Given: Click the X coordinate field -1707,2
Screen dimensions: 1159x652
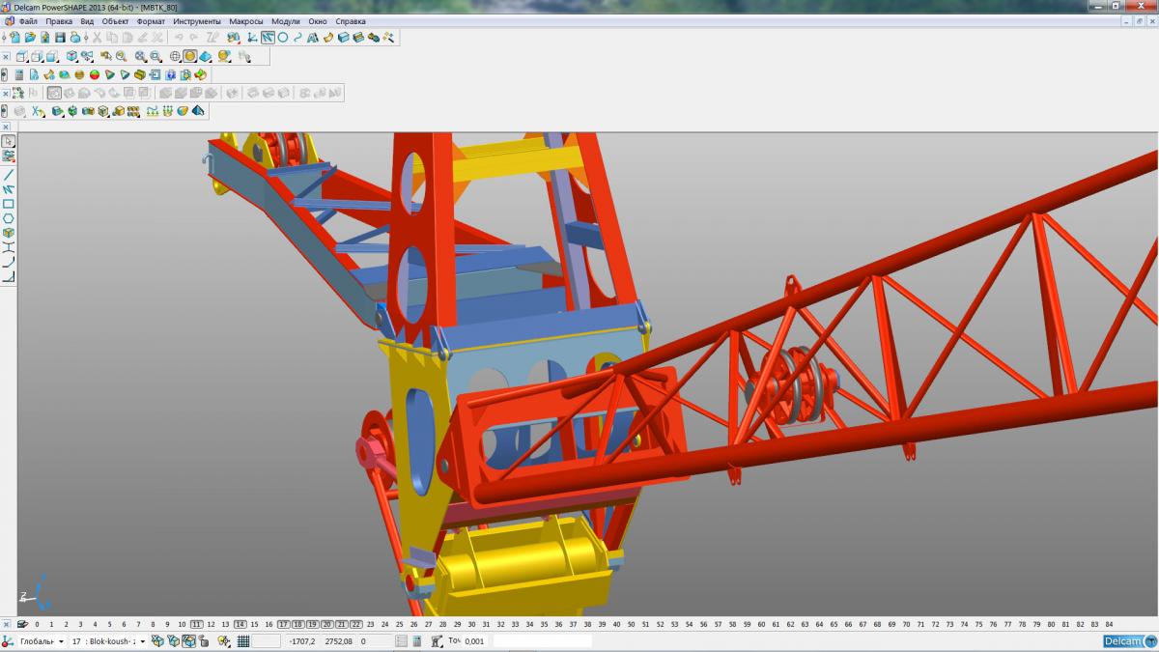Looking at the screenshot, I should (x=301, y=640).
